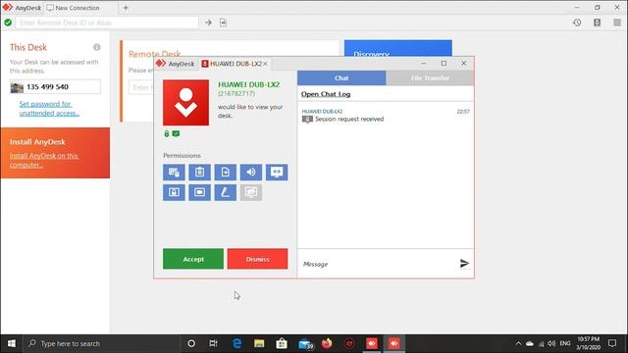Launch Firefox from taskbar
This screenshot has height=353, width=628.
[x=327, y=343]
